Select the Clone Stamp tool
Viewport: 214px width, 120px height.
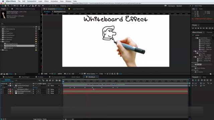[33, 6]
